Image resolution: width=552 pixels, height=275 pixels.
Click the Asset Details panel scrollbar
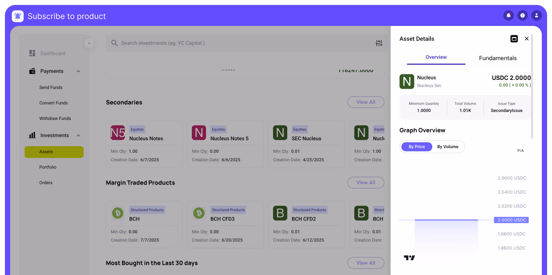[x=532, y=86]
